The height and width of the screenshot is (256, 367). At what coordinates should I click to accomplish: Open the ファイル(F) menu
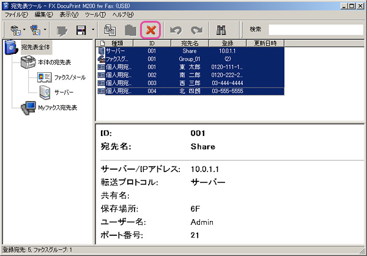click(17, 13)
